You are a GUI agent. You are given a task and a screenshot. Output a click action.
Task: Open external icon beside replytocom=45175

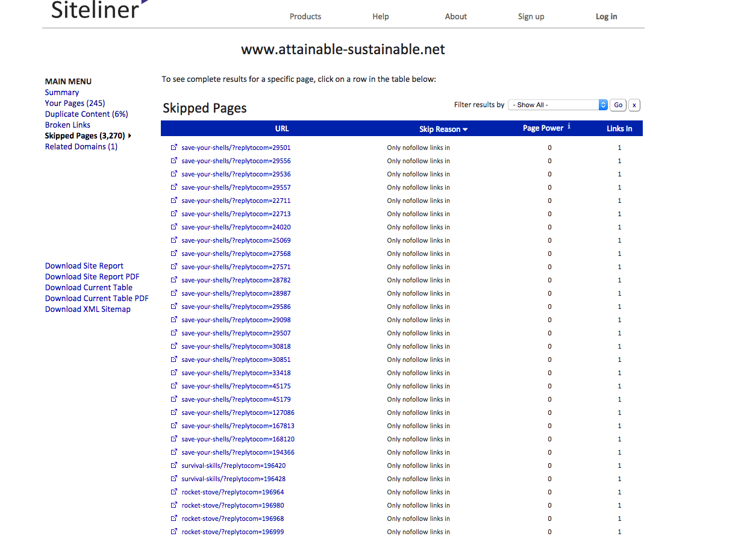click(174, 386)
